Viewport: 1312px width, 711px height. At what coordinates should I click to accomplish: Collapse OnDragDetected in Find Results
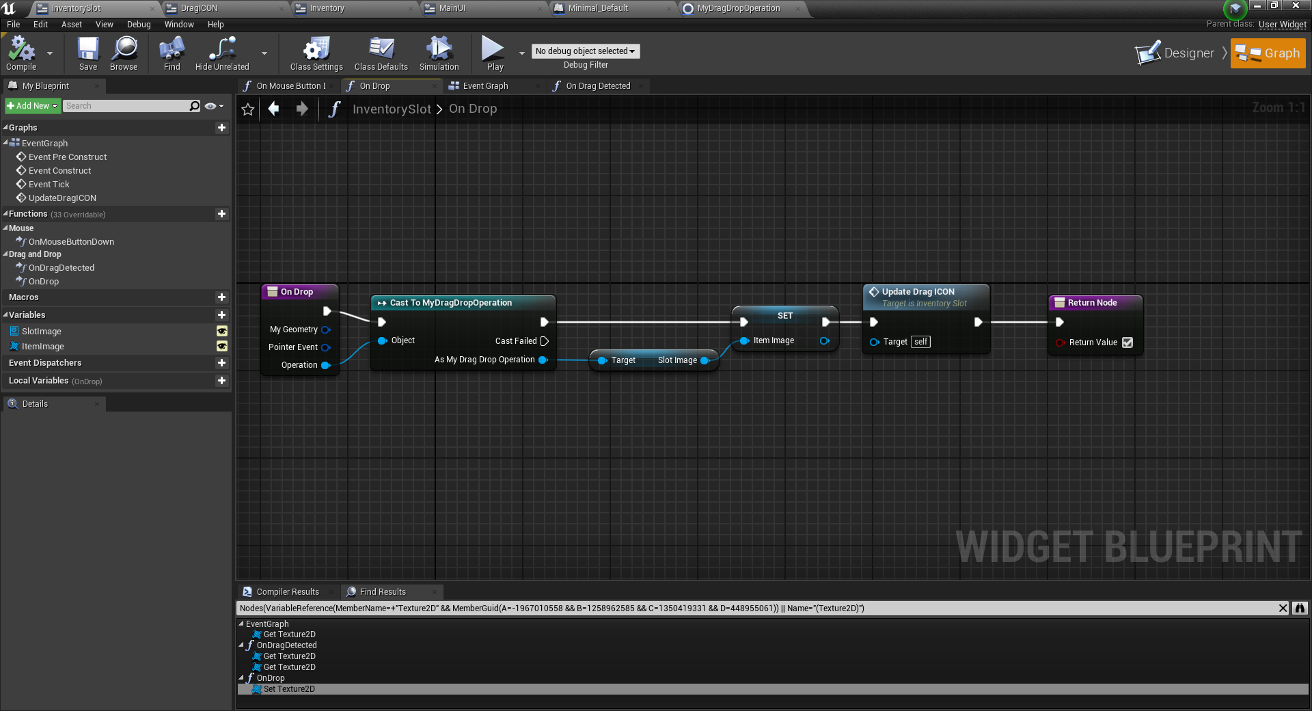pyautogui.click(x=241, y=645)
